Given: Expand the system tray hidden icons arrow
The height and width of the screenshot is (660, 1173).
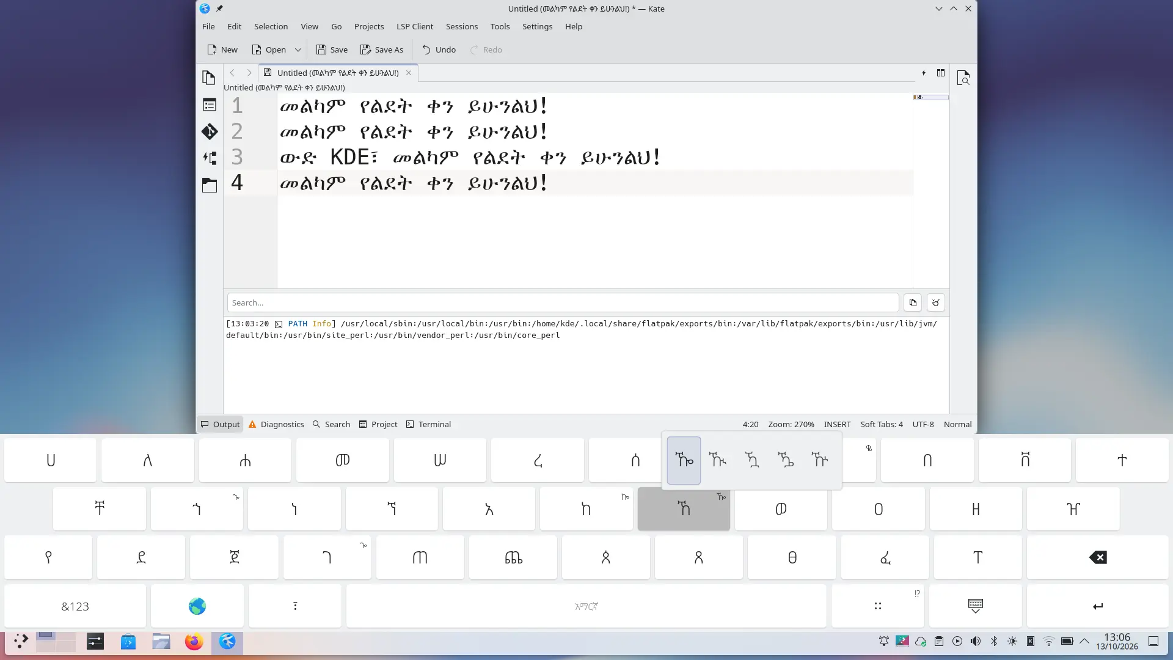Looking at the screenshot, I should pyautogui.click(x=1084, y=641).
